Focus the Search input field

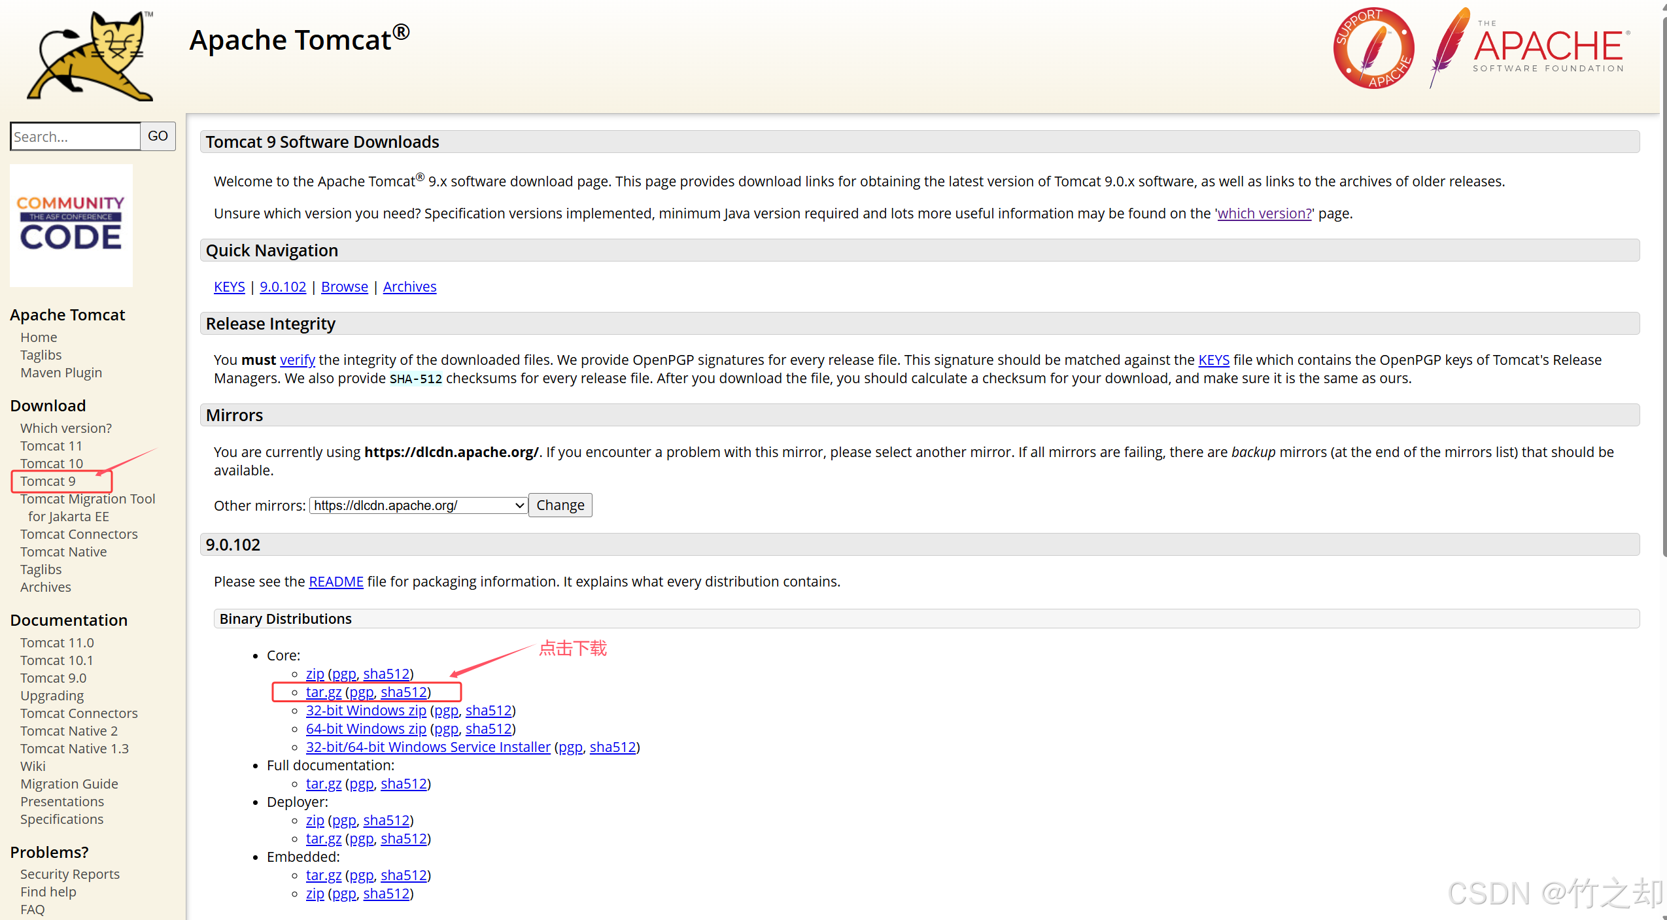[x=75, y=137]
